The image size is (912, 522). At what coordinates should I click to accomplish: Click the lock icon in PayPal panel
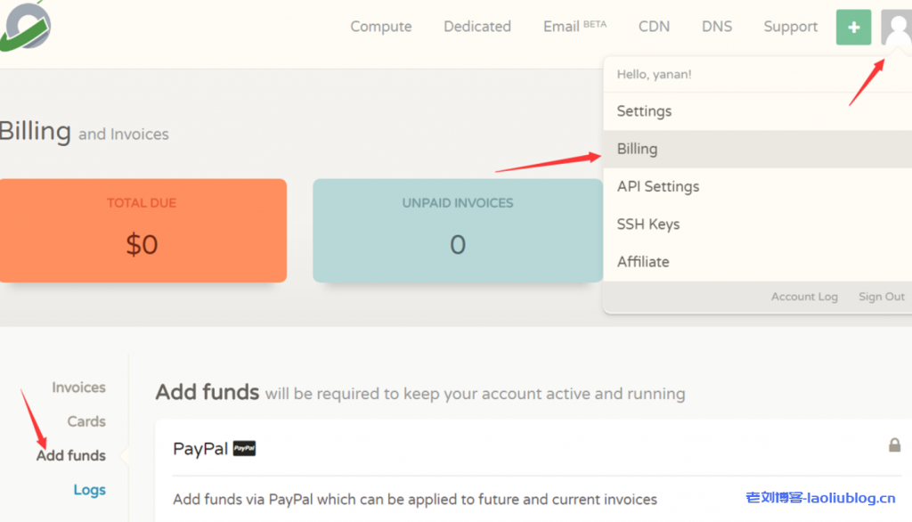(x=894, y=445)
